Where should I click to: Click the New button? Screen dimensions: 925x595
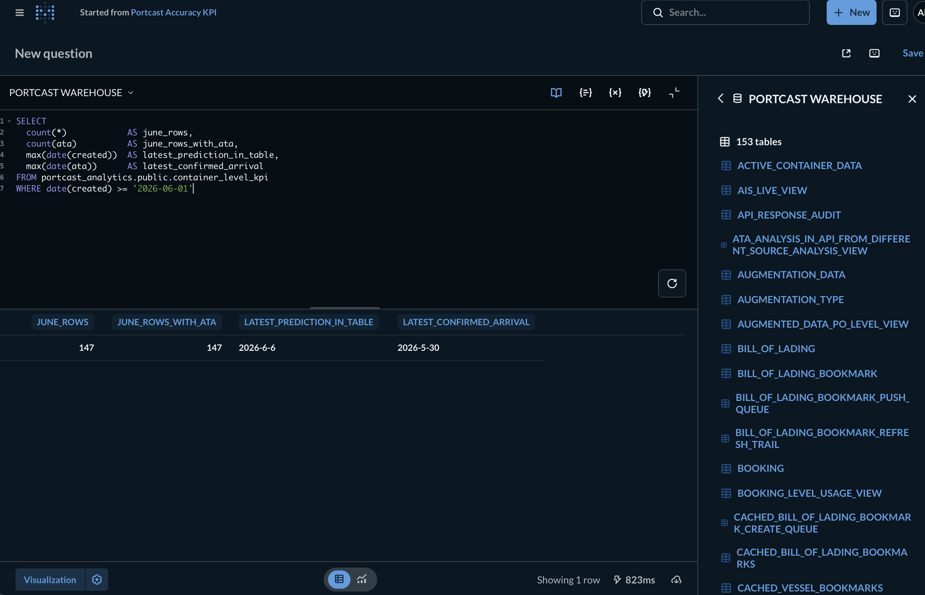pos(851,12)
